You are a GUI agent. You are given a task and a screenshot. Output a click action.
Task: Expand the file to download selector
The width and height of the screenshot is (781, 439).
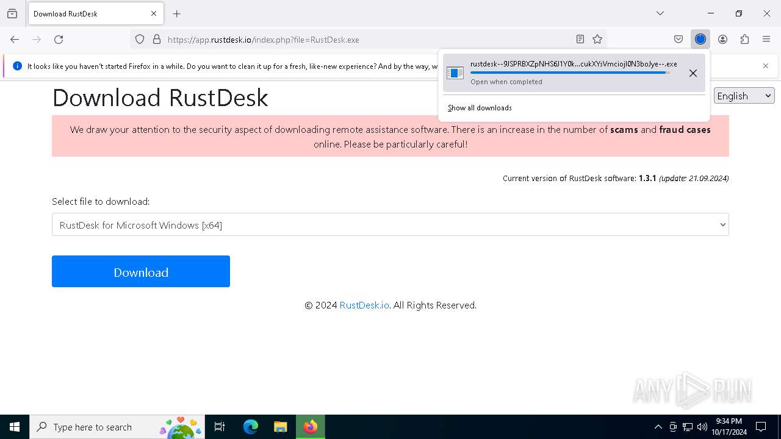pyautogui.click(x=390, y=224)
